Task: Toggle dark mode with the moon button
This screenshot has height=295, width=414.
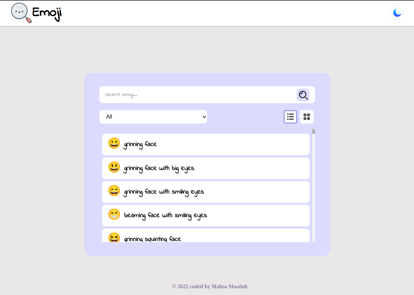Action: point(397,12)
